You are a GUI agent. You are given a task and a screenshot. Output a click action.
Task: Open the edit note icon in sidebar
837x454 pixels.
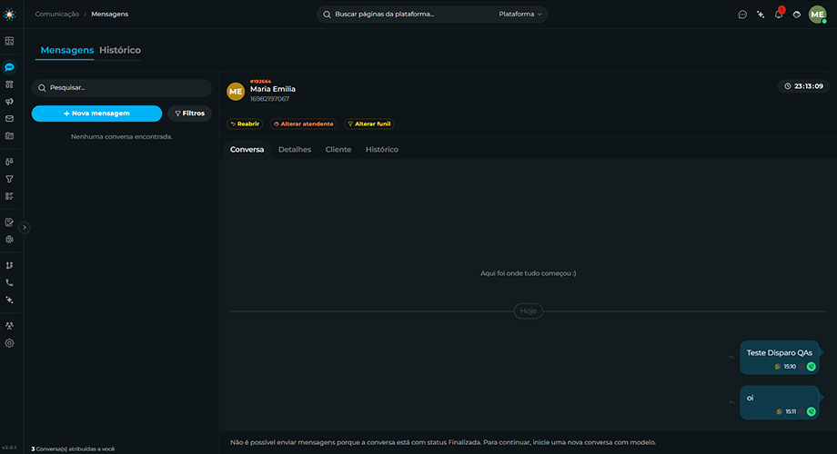click(10, 222)
